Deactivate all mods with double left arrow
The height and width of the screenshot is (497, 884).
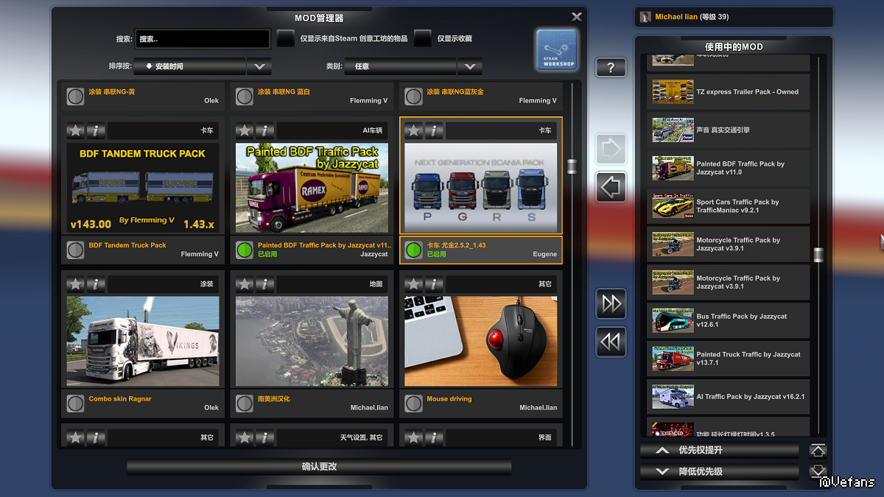click(611, 342)
